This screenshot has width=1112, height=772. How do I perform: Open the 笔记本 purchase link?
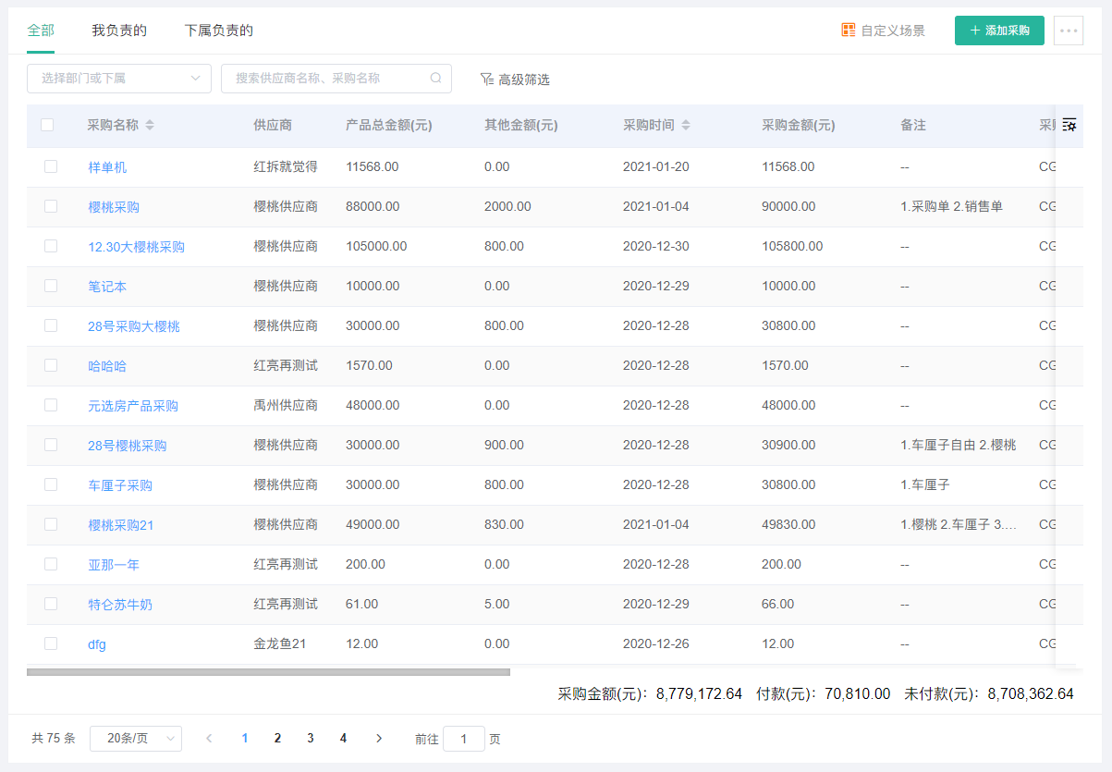point(107,287)
